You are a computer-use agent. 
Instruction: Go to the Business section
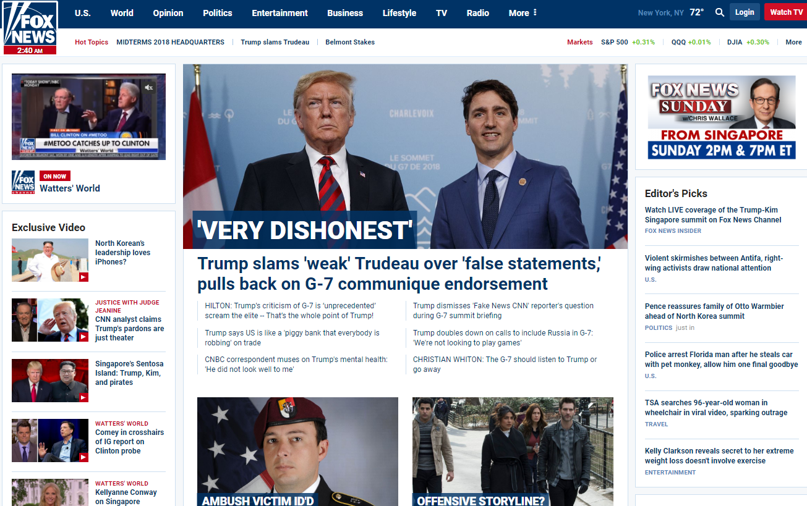(345, 13)
